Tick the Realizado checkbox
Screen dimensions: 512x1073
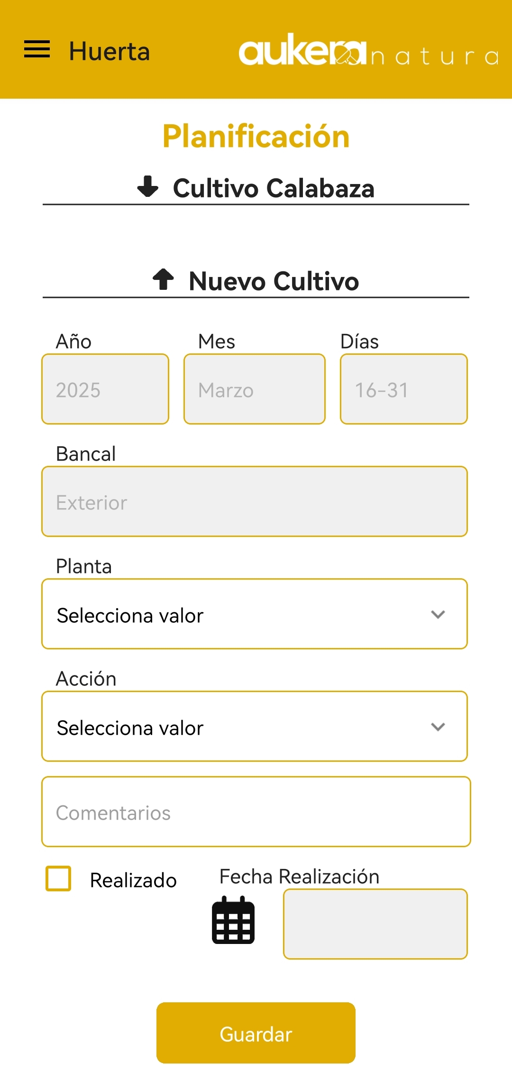coord(58,879)
